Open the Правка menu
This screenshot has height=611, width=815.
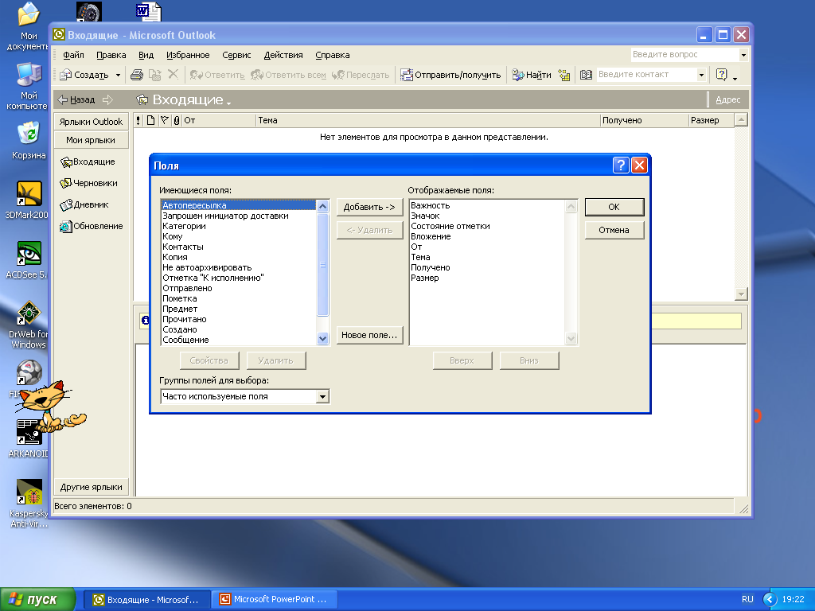111,55
